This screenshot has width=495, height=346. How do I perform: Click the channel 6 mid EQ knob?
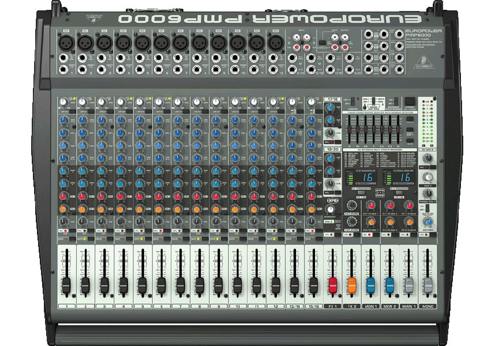click(x=159, y=133)
